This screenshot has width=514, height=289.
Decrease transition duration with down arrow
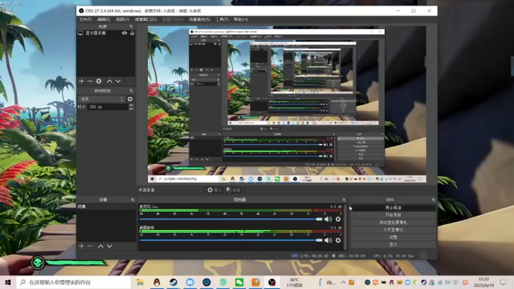[x=131, y=109]
